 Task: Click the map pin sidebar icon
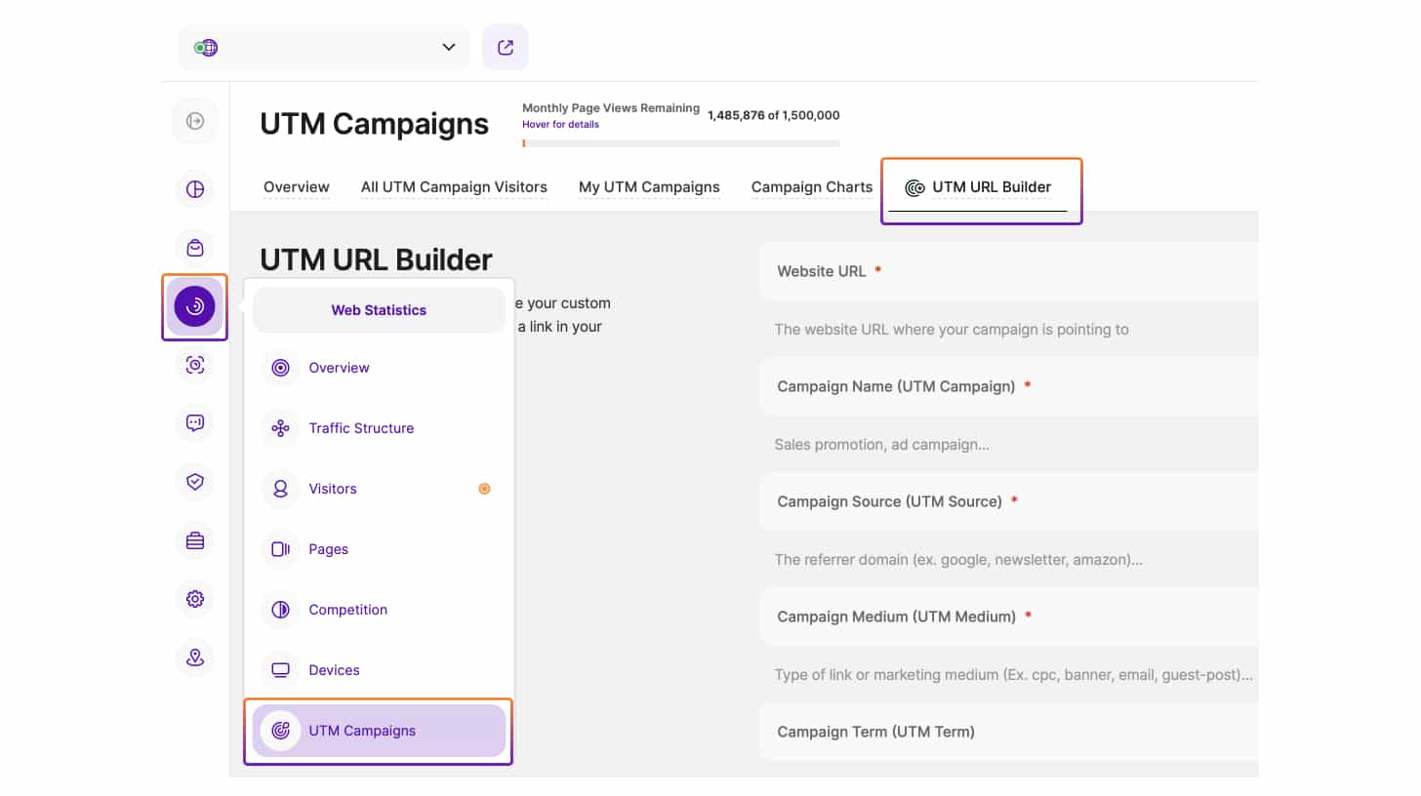pos(195,657)
